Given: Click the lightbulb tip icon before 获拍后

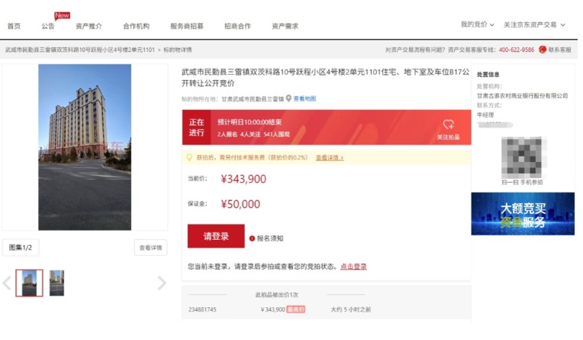Looking at the screenshot, I should pyautogui.click(x=189, y=157).
